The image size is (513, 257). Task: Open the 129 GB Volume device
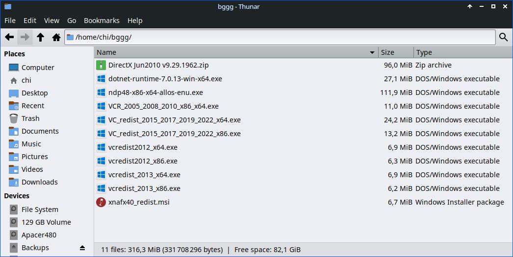point(46,222)
